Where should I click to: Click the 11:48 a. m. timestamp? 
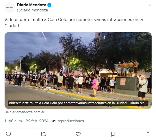[14, 121]
